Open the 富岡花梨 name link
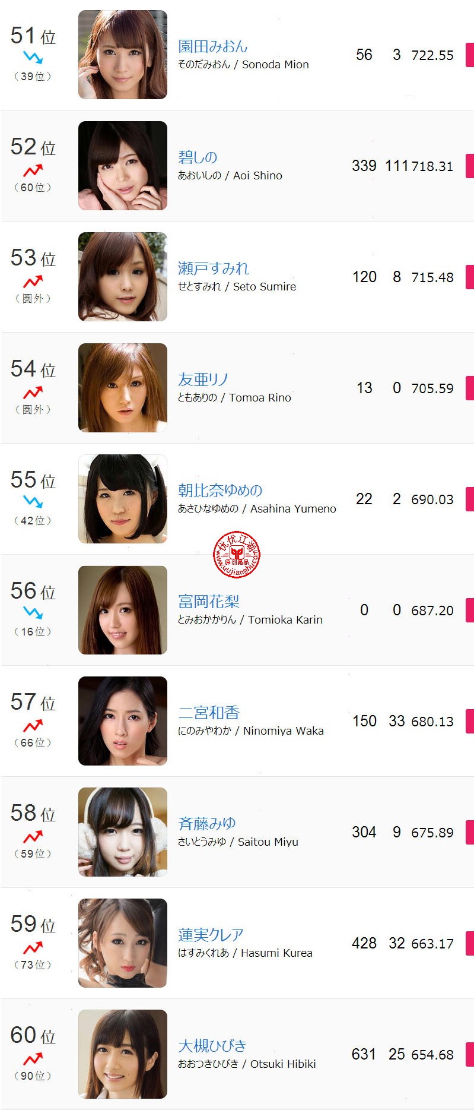This screenshot has height=1110, width=474. (x=209, y=602)
